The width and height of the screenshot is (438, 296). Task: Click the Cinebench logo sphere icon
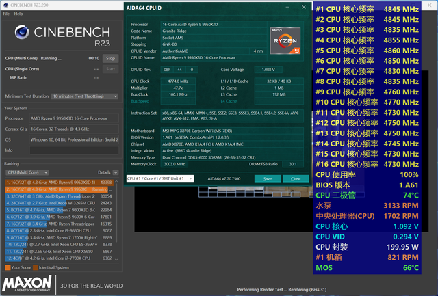pyautogui.click(x=22, y=32)
